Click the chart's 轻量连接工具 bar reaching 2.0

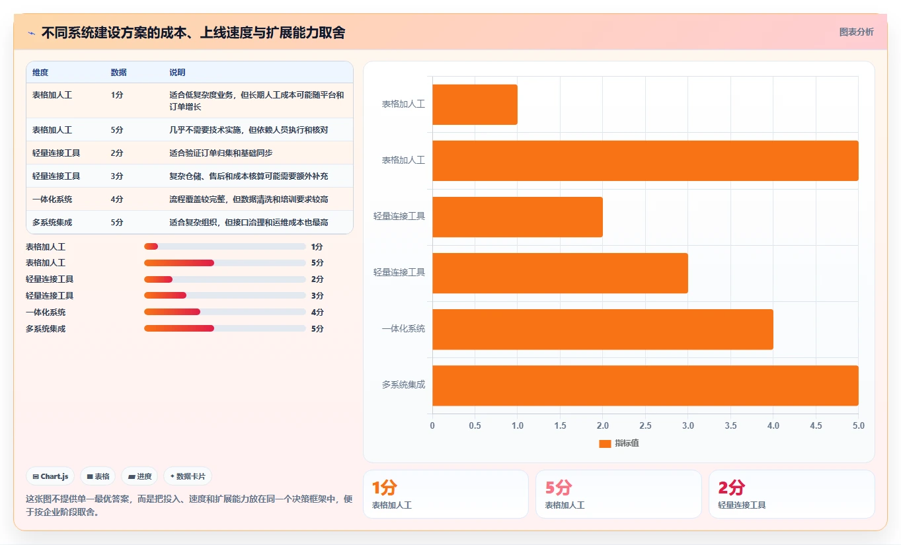(518, 217)
